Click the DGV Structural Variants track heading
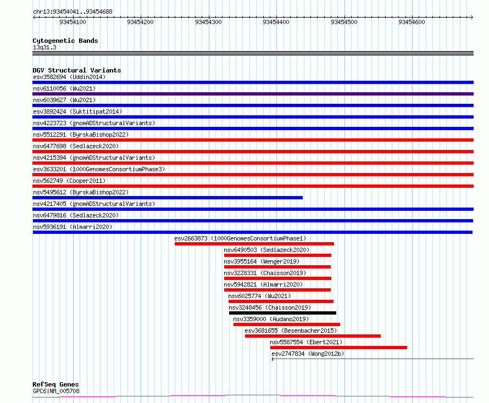This screenshot has height=403, width=489. pyautogui.click(x=77, y=70)
